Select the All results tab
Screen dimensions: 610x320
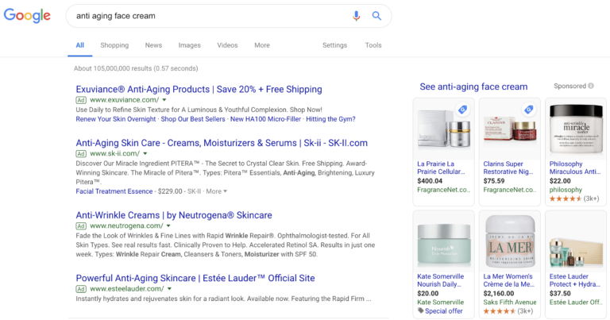(x=79, y=45)
